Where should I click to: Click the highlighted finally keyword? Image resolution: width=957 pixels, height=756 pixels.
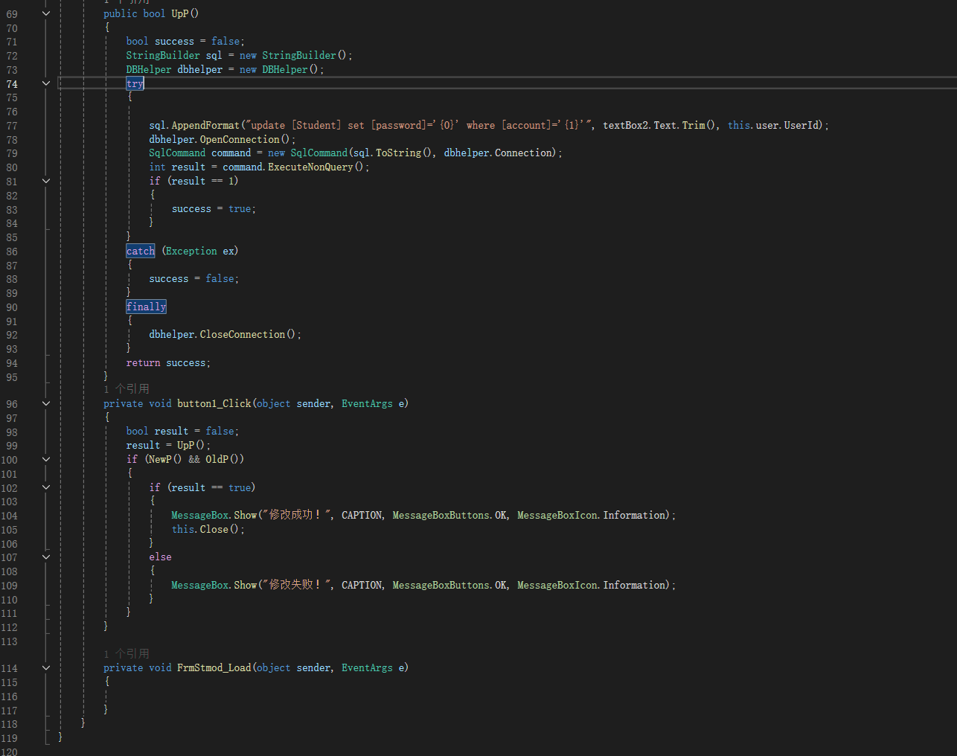[146, 307]
